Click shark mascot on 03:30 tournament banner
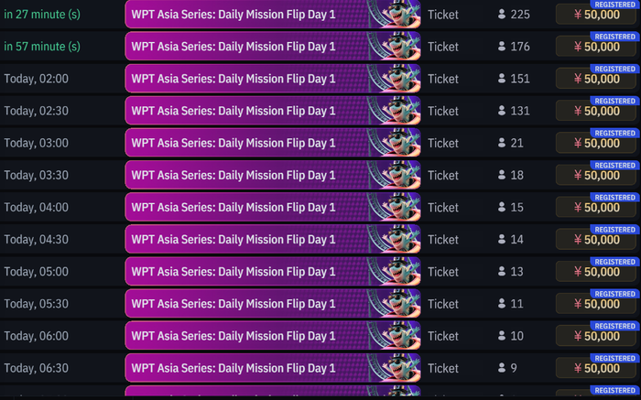 coord(398,175)
